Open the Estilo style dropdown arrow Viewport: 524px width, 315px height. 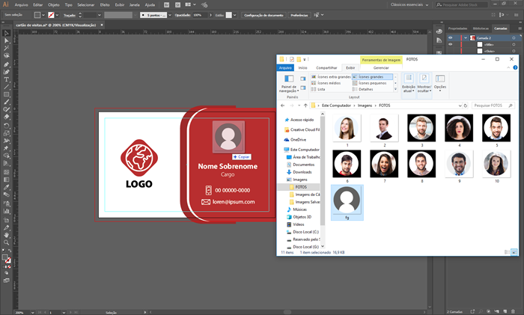coord(235,15)
